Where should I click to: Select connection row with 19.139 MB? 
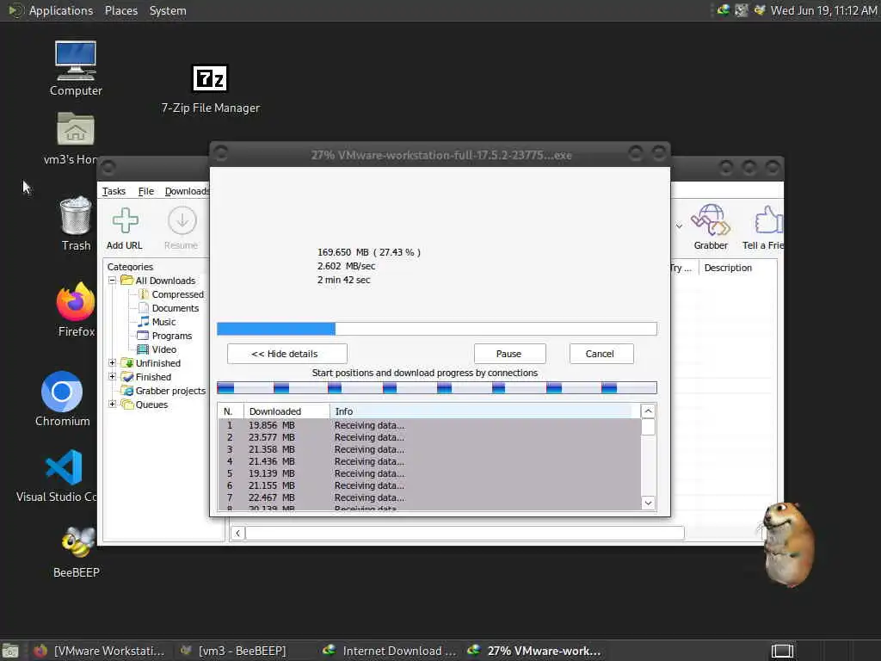tap(429, 474)
